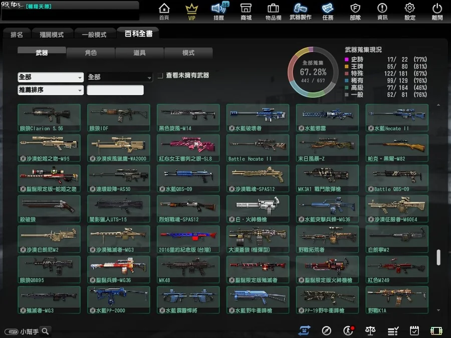Select the 沙漠蛇姬之吻-M95 weapon card
The image size is (451, 338).
click(x=49, y=148)
